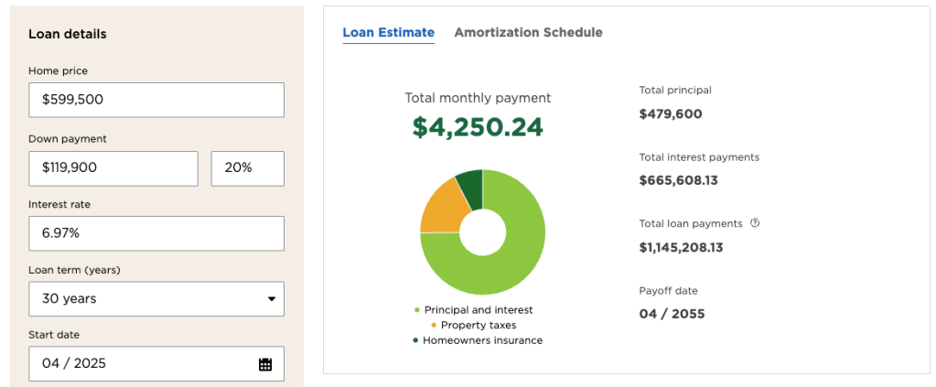The width and height of the screenshot is (936, 387).
Task: Click the $479,600 total principal value
Action: coord(671,114)
